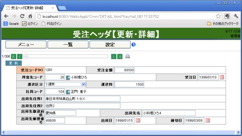Open calendar picker for 出荷日
The width and height of the screenshot is (242, 136).
pyautogui.click(x=138, y=121)
